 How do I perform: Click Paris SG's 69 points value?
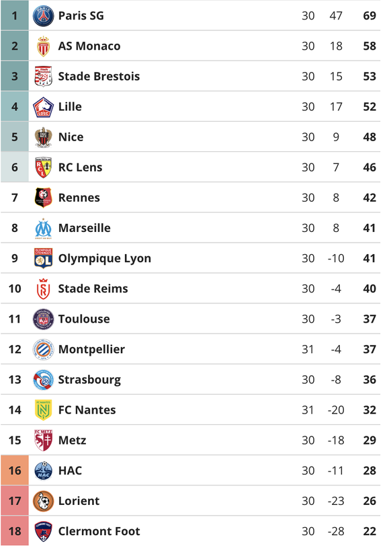[x=370, y=16]
